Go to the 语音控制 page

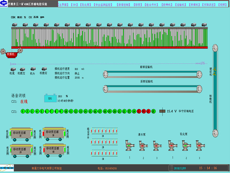(124, 5)
